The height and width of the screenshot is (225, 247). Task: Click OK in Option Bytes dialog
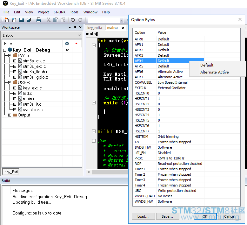coord(205,216)
